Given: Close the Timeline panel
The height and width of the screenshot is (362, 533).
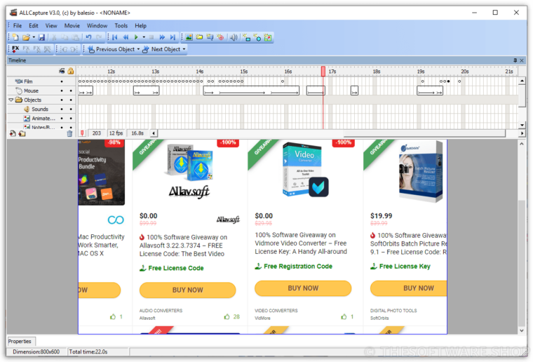Looking at the screenshot, I should [522, 60].
